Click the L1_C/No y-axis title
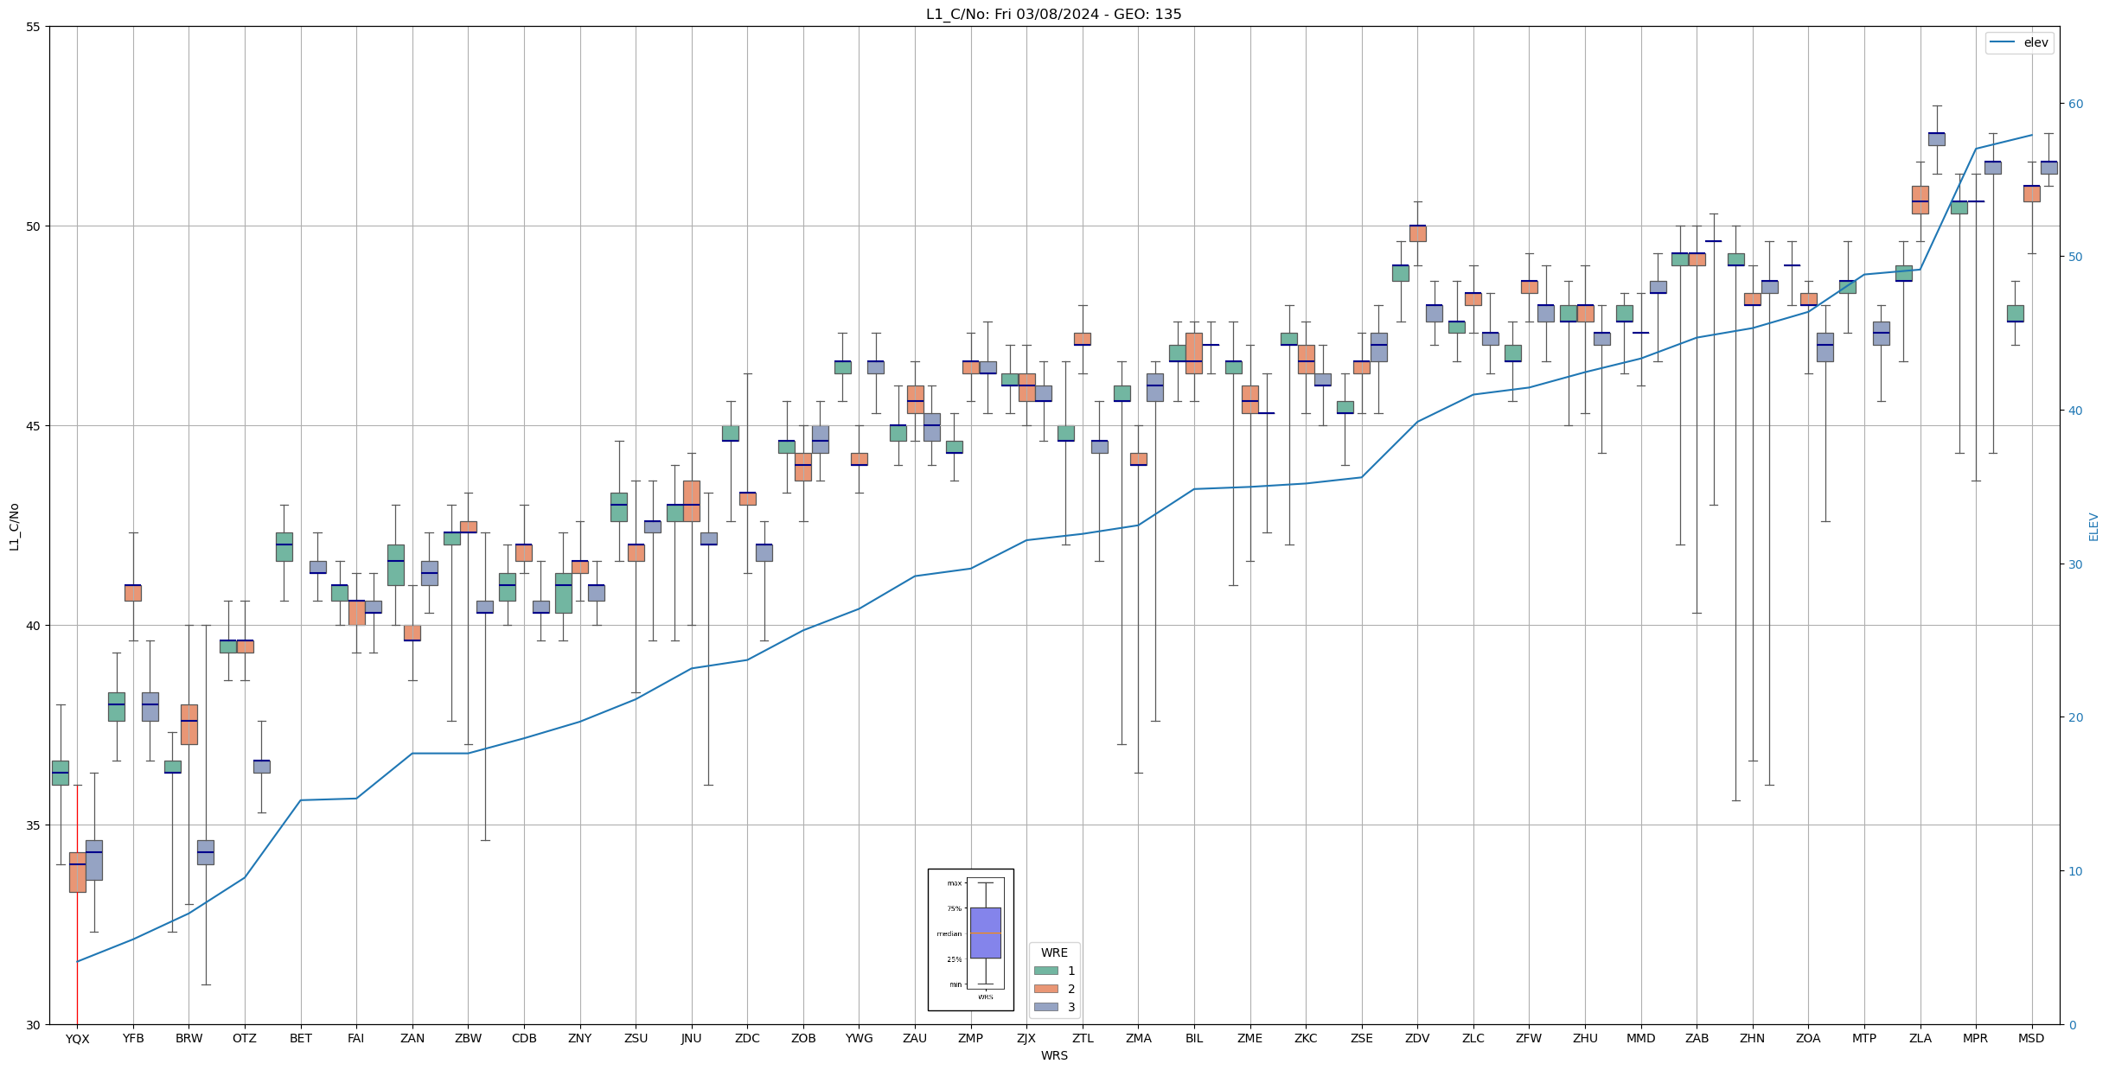Viewport: 2109px width, 1070px height. tap(14, 526)
